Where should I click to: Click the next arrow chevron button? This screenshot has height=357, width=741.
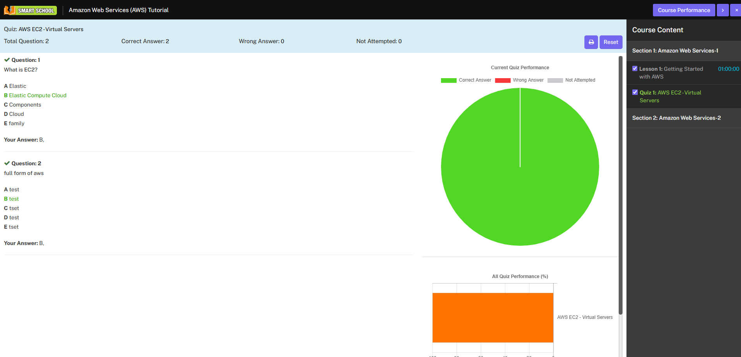coord(722,10)
